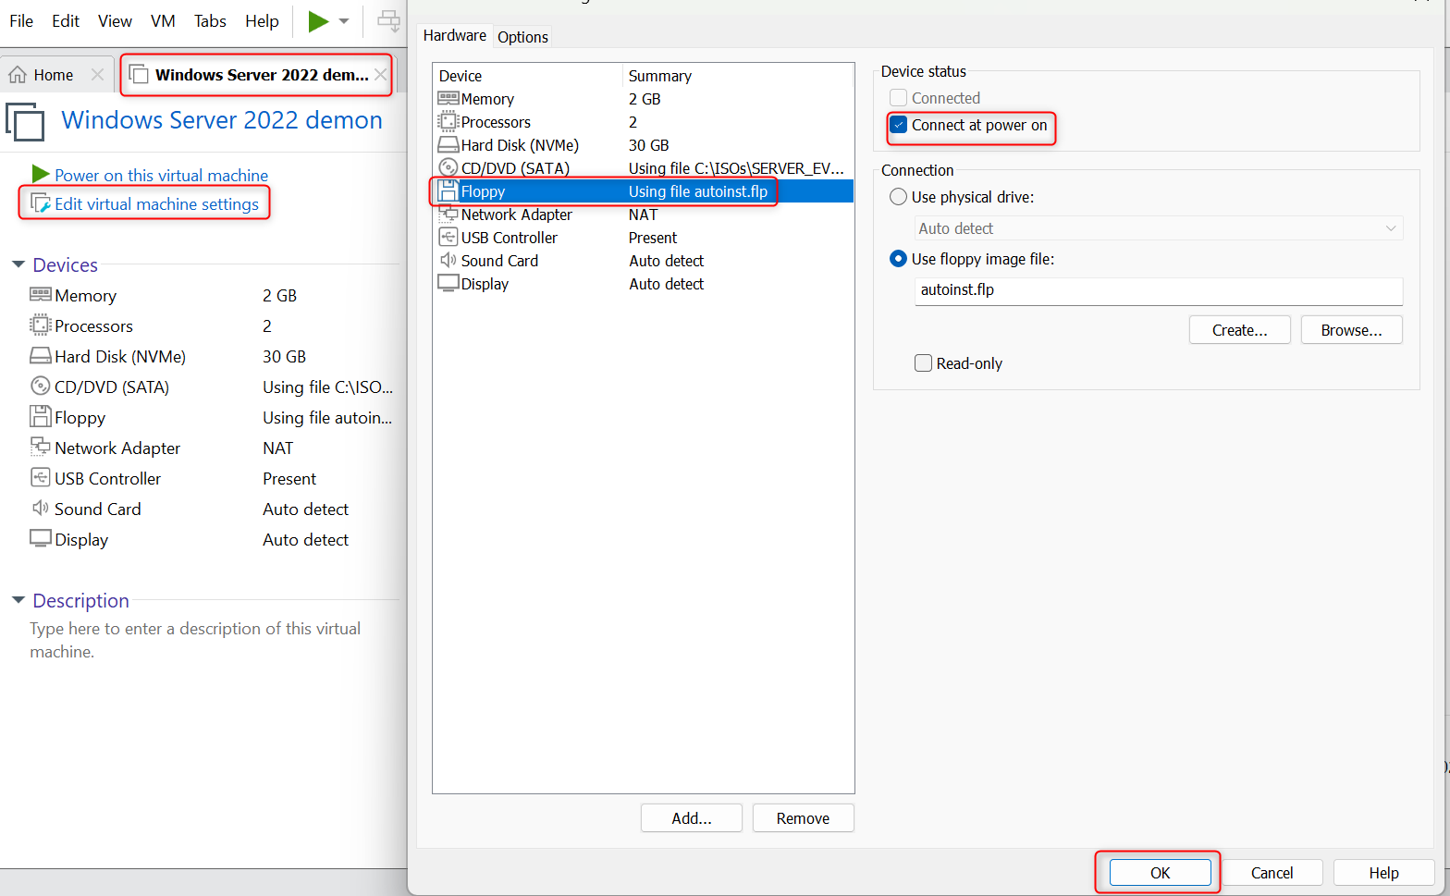The image size is (1450, 896).
Task: Click the Floppy disk icon in the Hardware dialog list
Action: coord(449,190)
